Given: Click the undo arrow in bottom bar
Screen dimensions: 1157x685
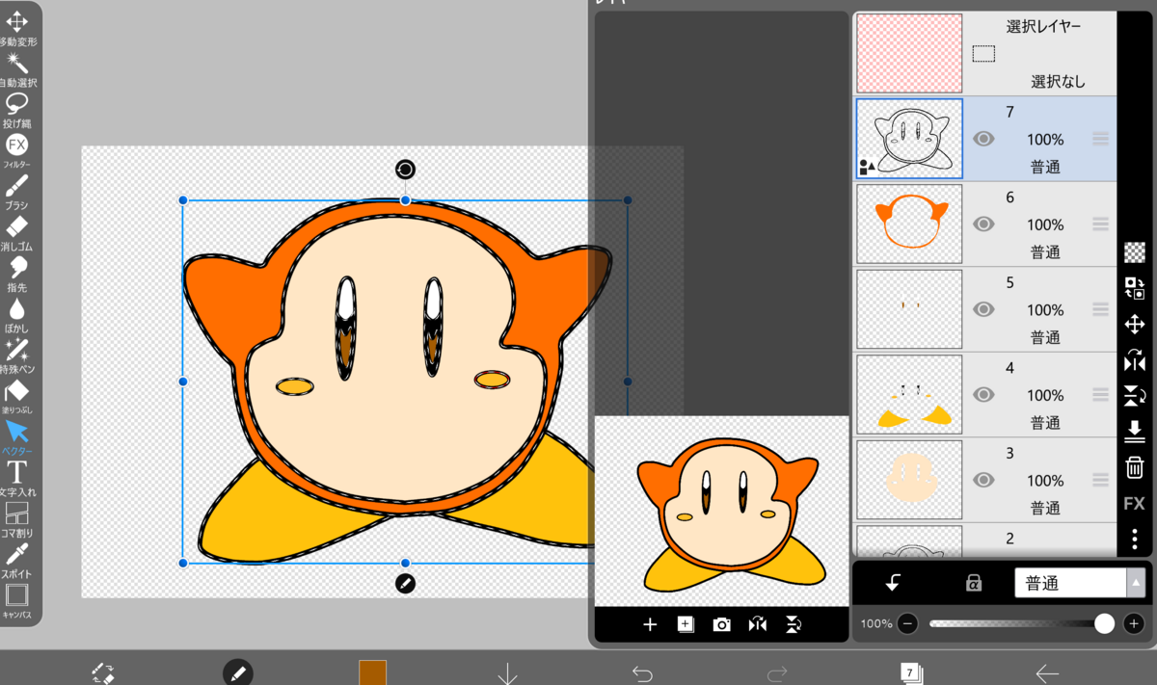Looking at the screenshot, I should [x=642, y=672].
